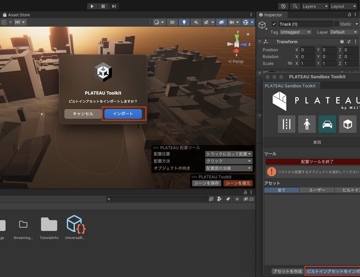Confirm import with インポート button

click(123, 114)
